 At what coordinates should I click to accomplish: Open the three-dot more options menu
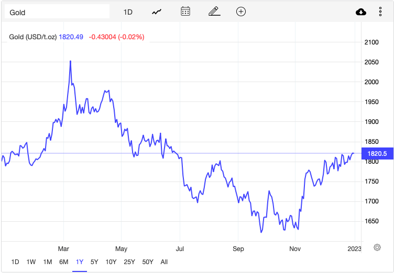[x=380, y=12]
